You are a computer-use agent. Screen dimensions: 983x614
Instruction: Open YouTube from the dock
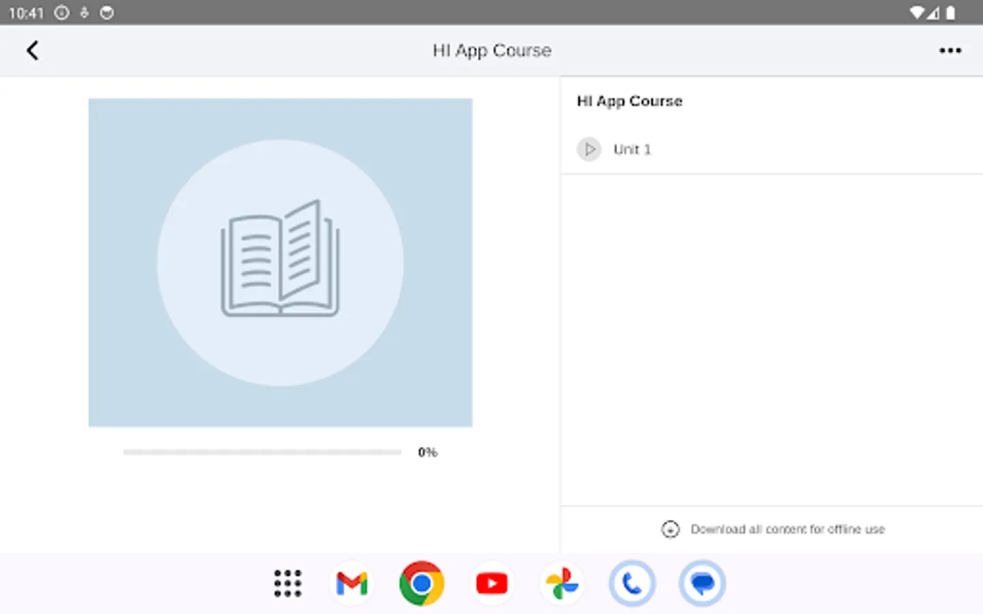tap(492, 583)
